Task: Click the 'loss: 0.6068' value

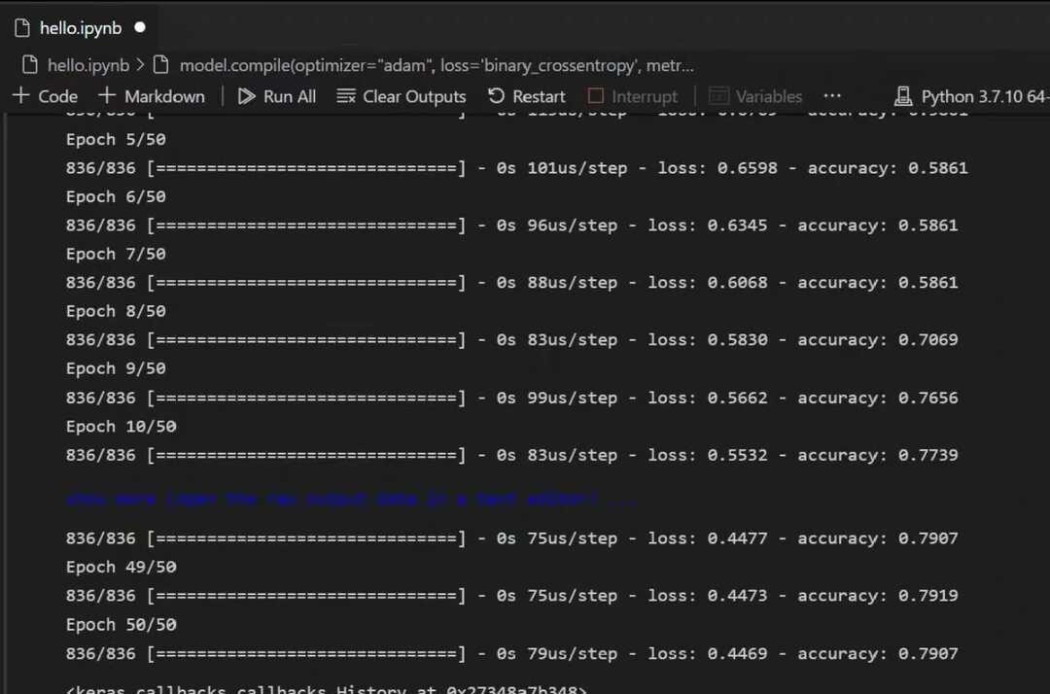Action: point(707,283)
